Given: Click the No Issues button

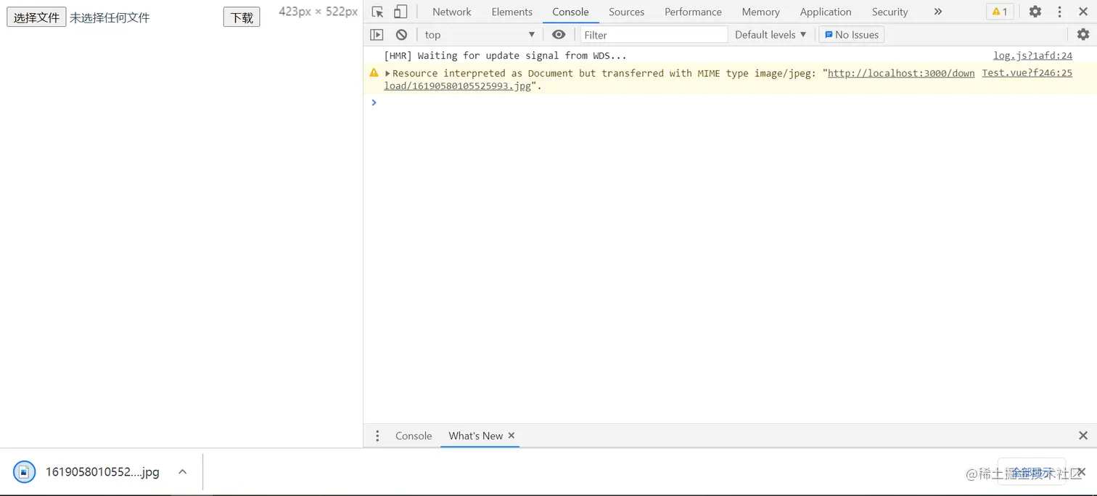Looking at the screenshot, I should (851, 35).
